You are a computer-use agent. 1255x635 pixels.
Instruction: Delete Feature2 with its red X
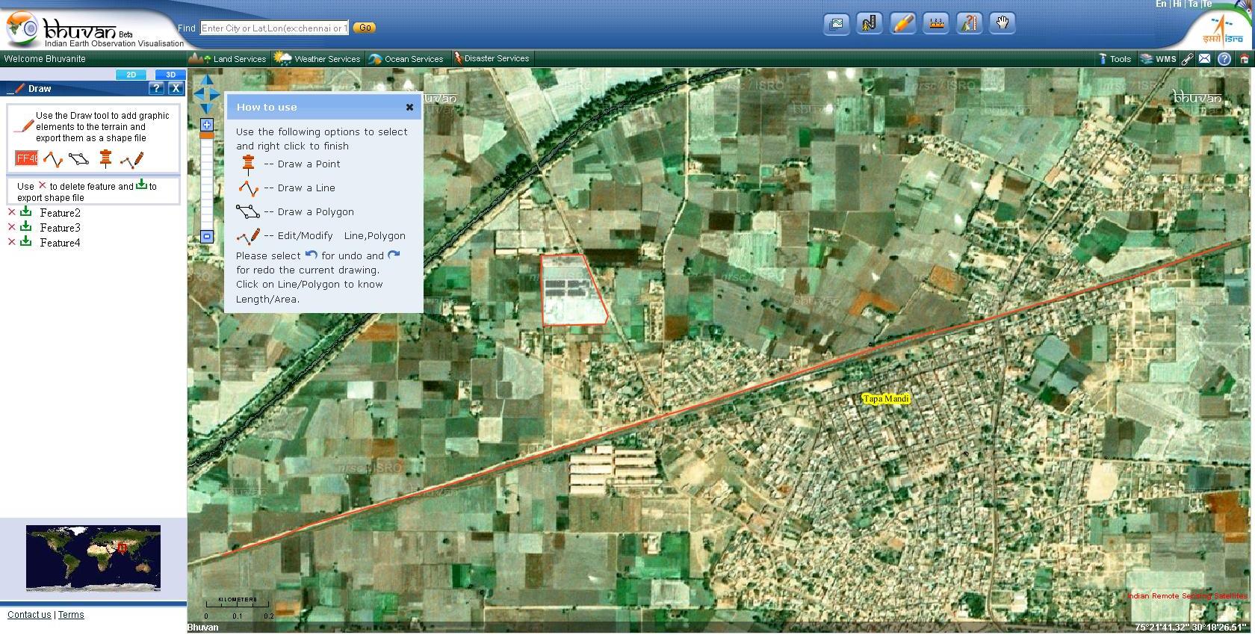(x=11, y=212)
